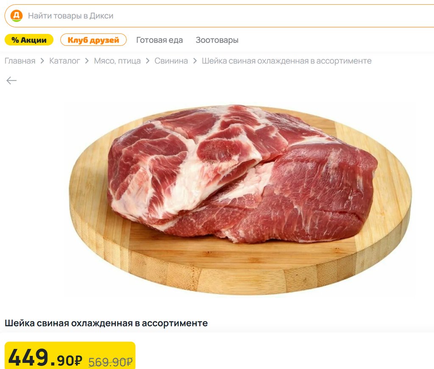Click chevron between Каталог and Мясо, птица
Image resolution: width=434 pixels, height=369 pixels.
pyautogui.click(x=87, y=61)
